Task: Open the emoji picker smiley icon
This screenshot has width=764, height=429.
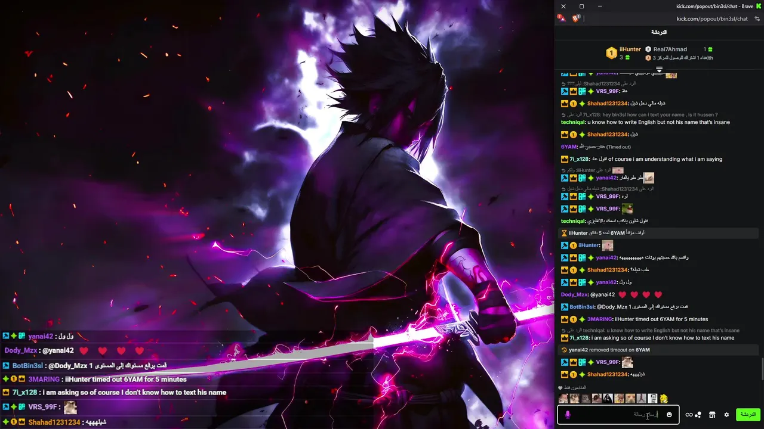Action: coord(669,415)
